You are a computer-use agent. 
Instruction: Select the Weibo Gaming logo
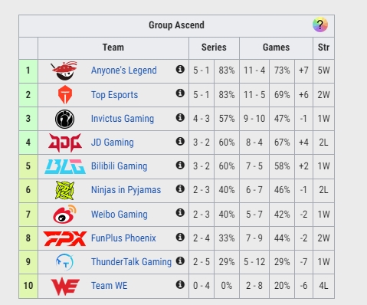coord(65,214)
